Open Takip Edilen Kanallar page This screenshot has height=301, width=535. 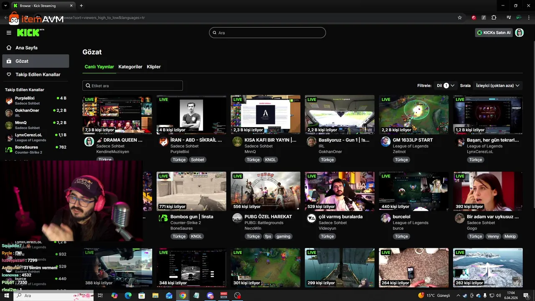point(36,74)
